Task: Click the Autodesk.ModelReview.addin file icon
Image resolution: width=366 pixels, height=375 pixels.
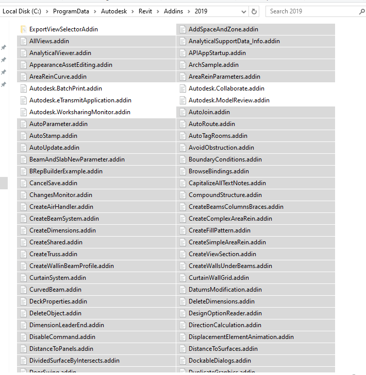Action: [182, 100]
